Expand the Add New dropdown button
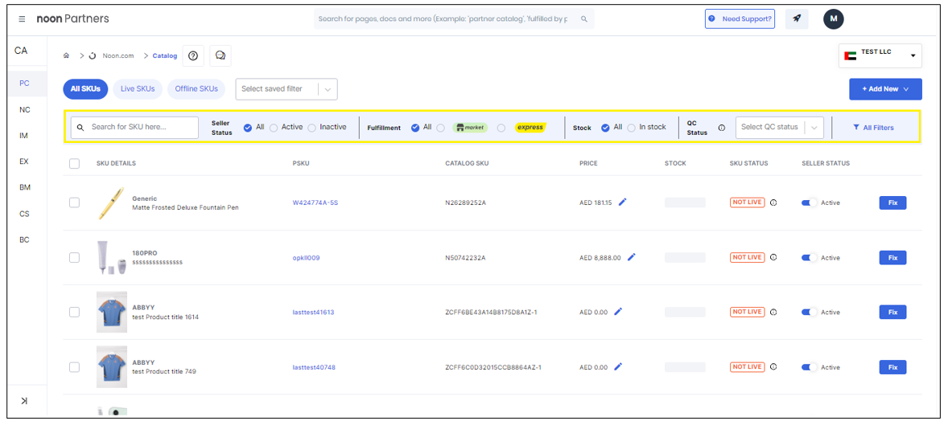This screenshot has height=429, width=948. (x=885, y=88)
